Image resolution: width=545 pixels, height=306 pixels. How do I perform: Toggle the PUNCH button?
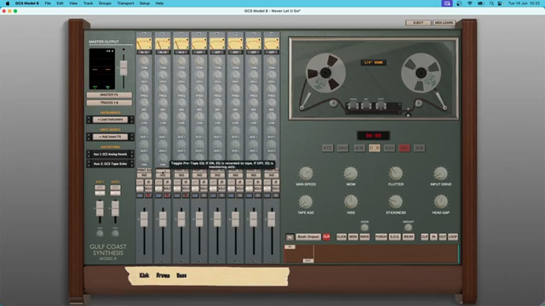(x=381, y=237)
